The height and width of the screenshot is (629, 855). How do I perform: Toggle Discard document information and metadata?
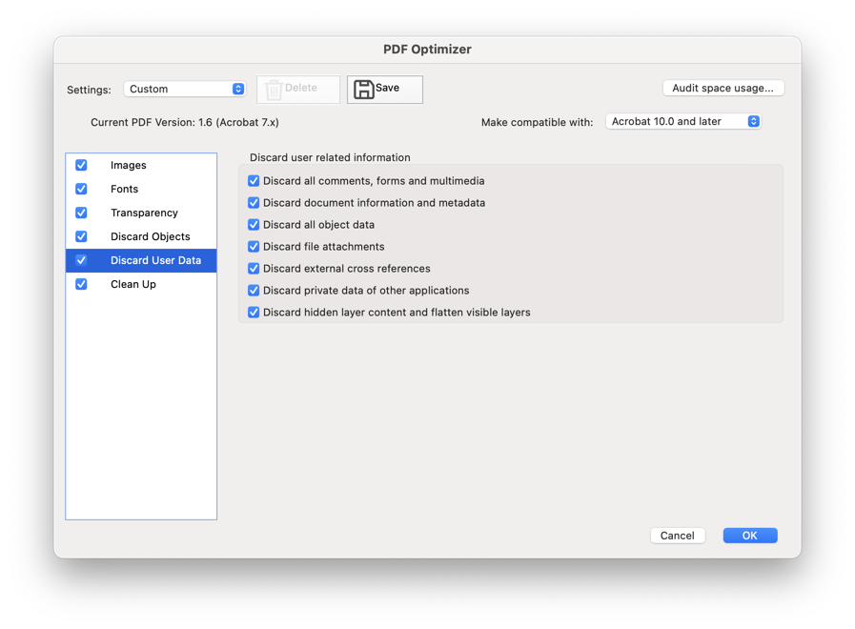[254, 203]
